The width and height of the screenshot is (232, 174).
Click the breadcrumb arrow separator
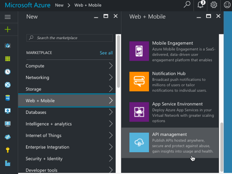(69, 6)
